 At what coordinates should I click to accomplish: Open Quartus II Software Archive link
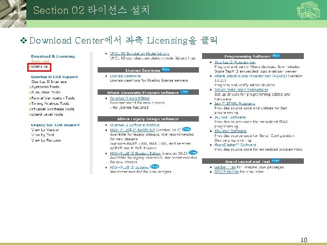[134, 125]
